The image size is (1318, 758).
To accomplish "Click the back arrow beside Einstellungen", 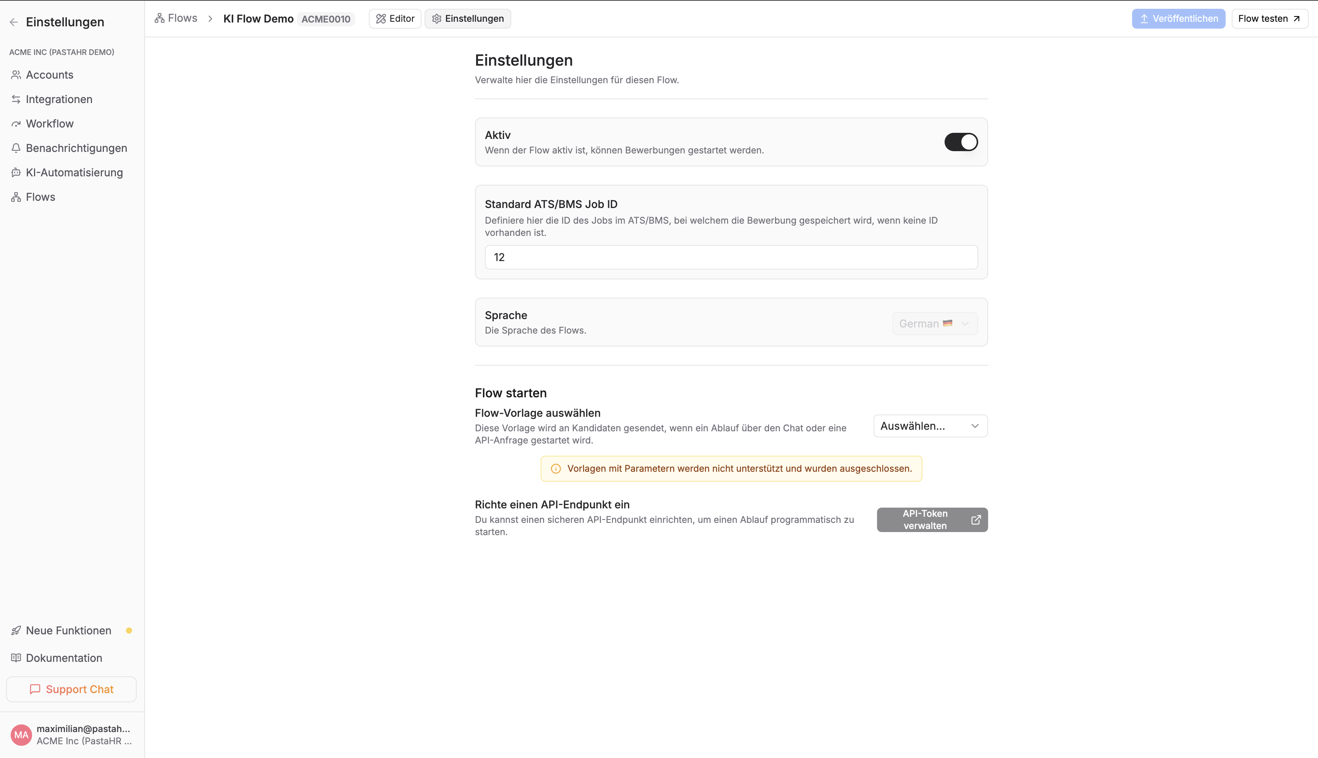I will 14,22.
